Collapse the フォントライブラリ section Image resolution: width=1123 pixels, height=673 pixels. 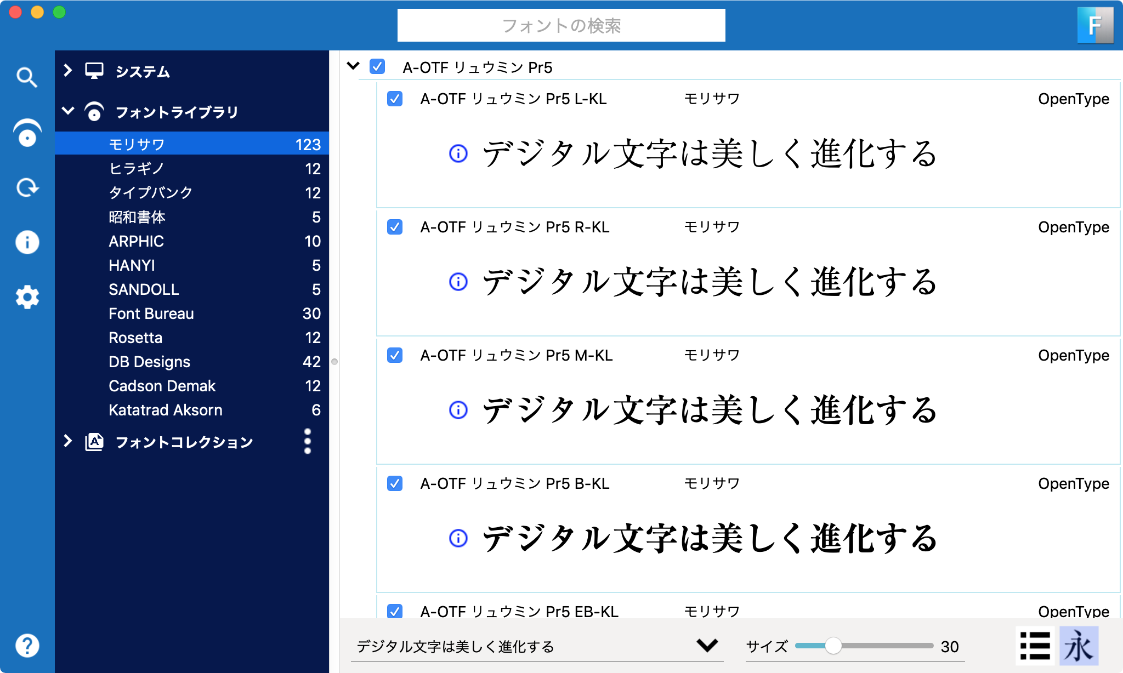(68, 111)
